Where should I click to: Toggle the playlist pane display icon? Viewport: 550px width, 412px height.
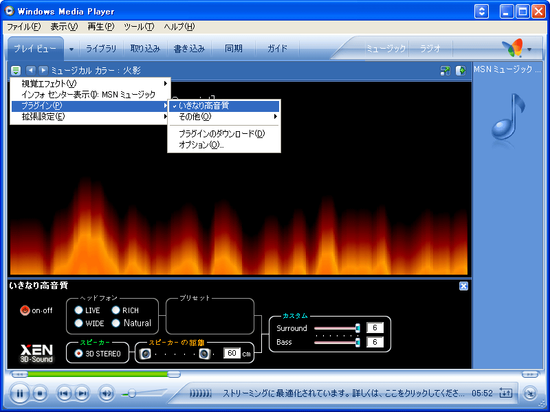tap(461, 71)
